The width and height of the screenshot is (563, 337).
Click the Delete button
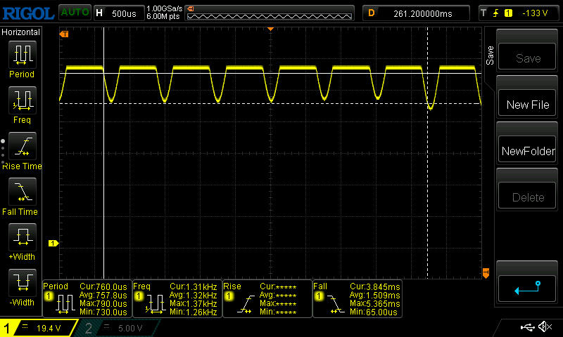[527, 197]
